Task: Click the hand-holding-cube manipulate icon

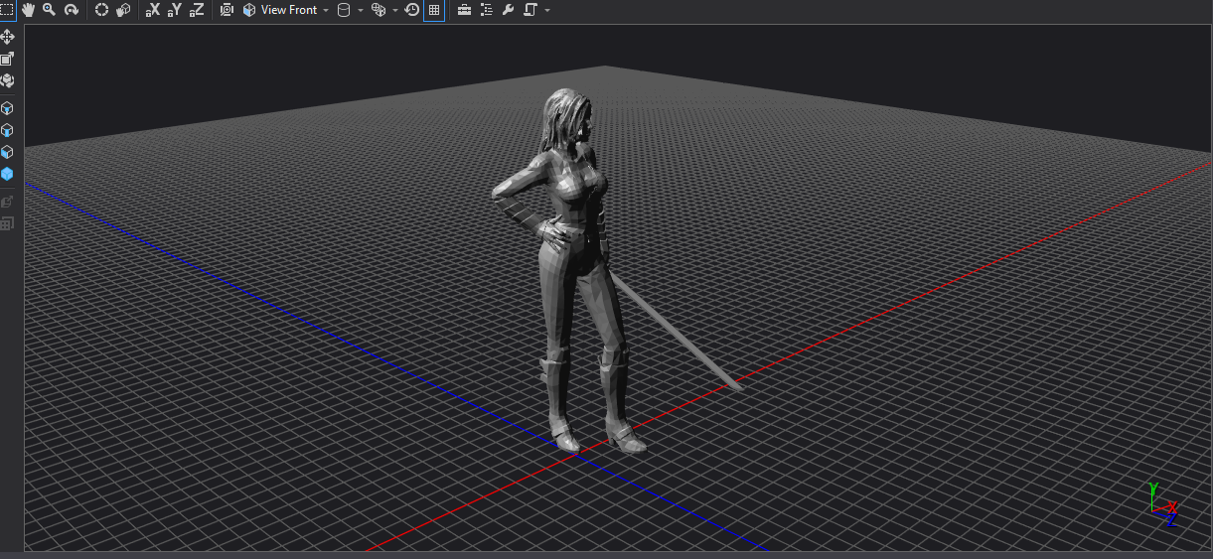Action: (123, 10)
